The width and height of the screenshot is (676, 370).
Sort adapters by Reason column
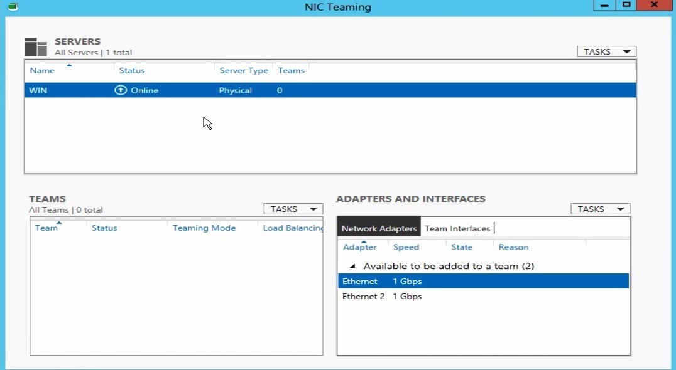(513, 247)
